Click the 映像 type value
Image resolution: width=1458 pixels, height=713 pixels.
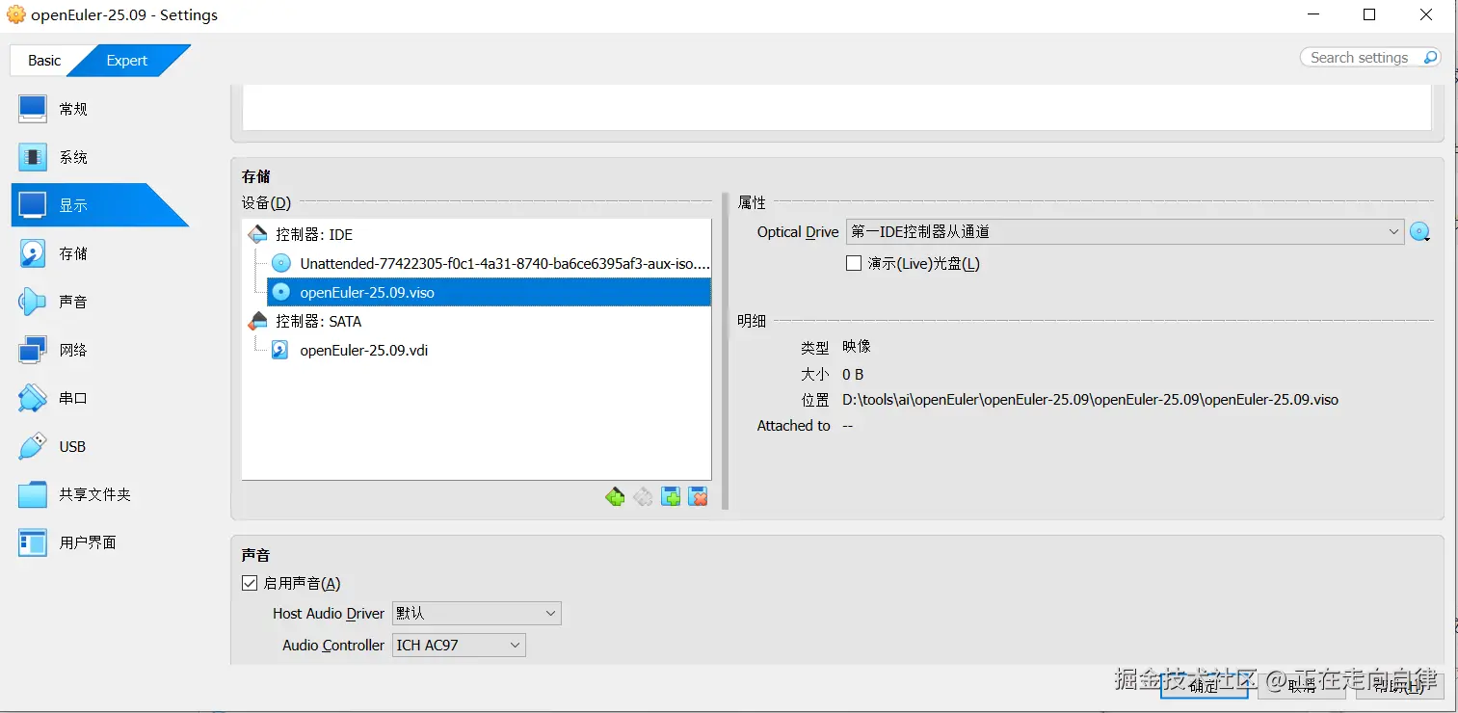click(857, 346)
